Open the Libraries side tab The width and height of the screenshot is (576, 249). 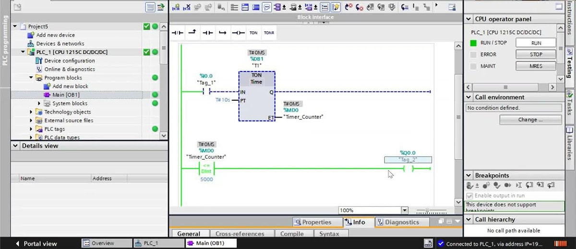pos(570,143)
